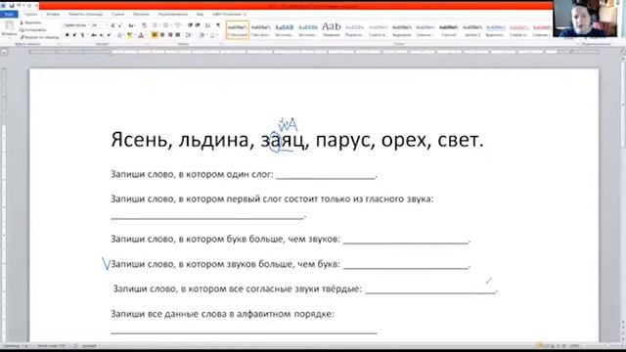Apply the Строгий style
This screenshot has width=626, height=352.
[x=449, y=30]
